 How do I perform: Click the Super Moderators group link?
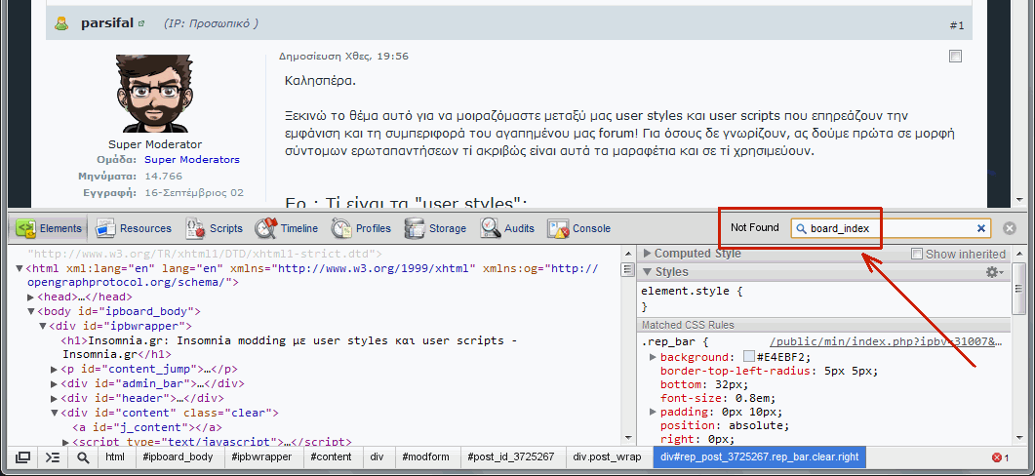(192, 160)
